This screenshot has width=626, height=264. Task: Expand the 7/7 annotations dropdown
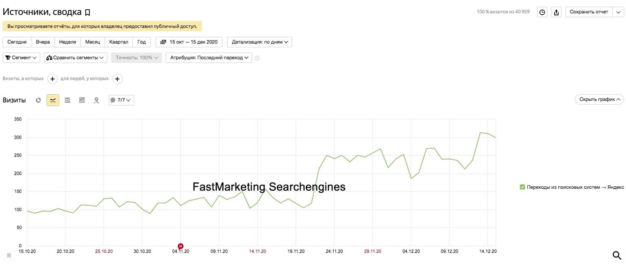click(121, 100)
